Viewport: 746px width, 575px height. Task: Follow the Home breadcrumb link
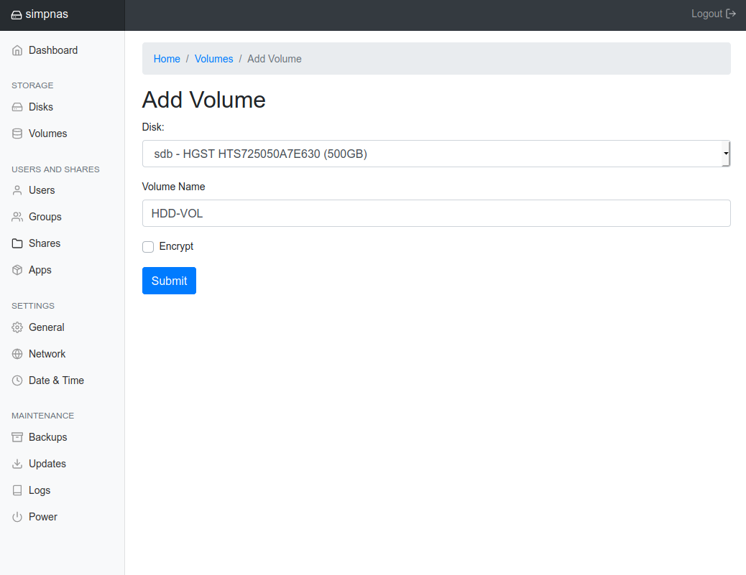click(x=167, y=59)
